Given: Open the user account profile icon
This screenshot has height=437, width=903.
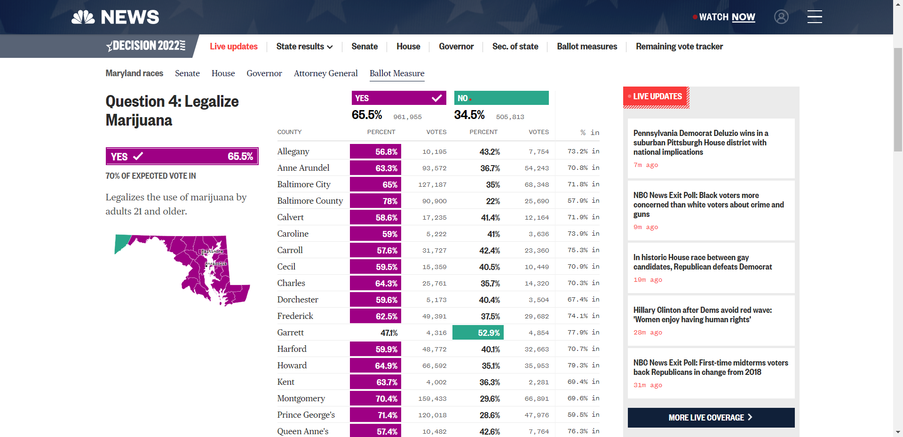Looking at the screenshot, I should pyautogui.click(x=781, y=17).
